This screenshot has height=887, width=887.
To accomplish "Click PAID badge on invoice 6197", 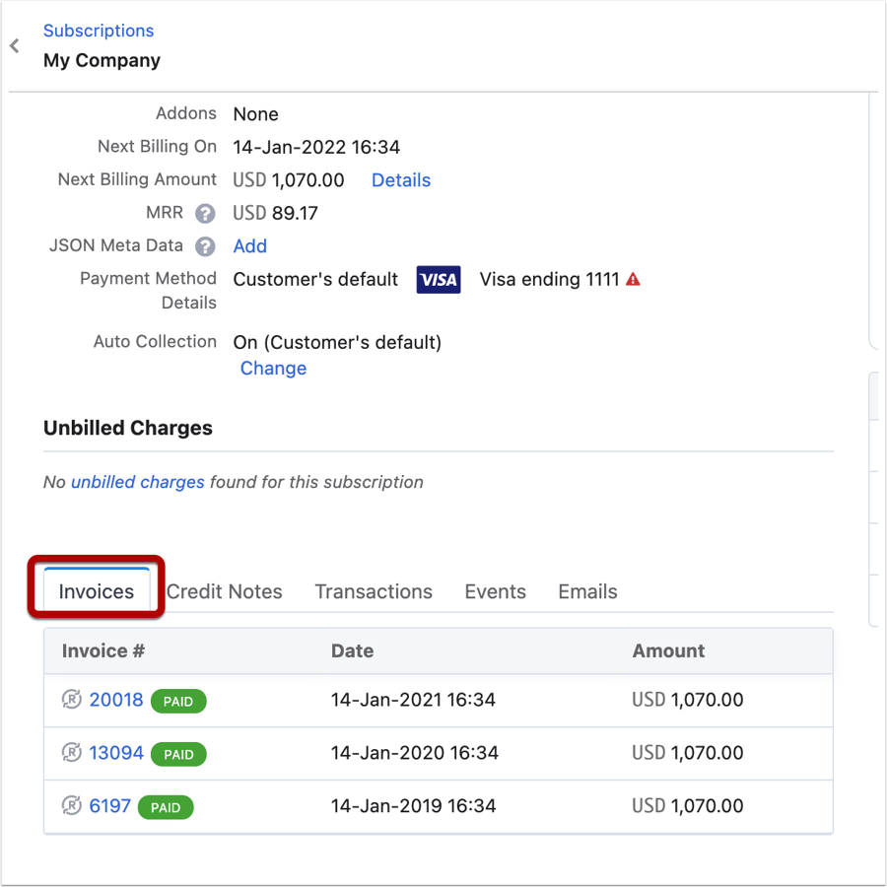I will 166,807.
